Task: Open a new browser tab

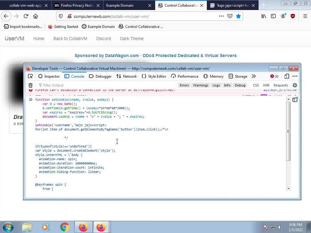Action: pyautogui.click(x=264, y=5)
